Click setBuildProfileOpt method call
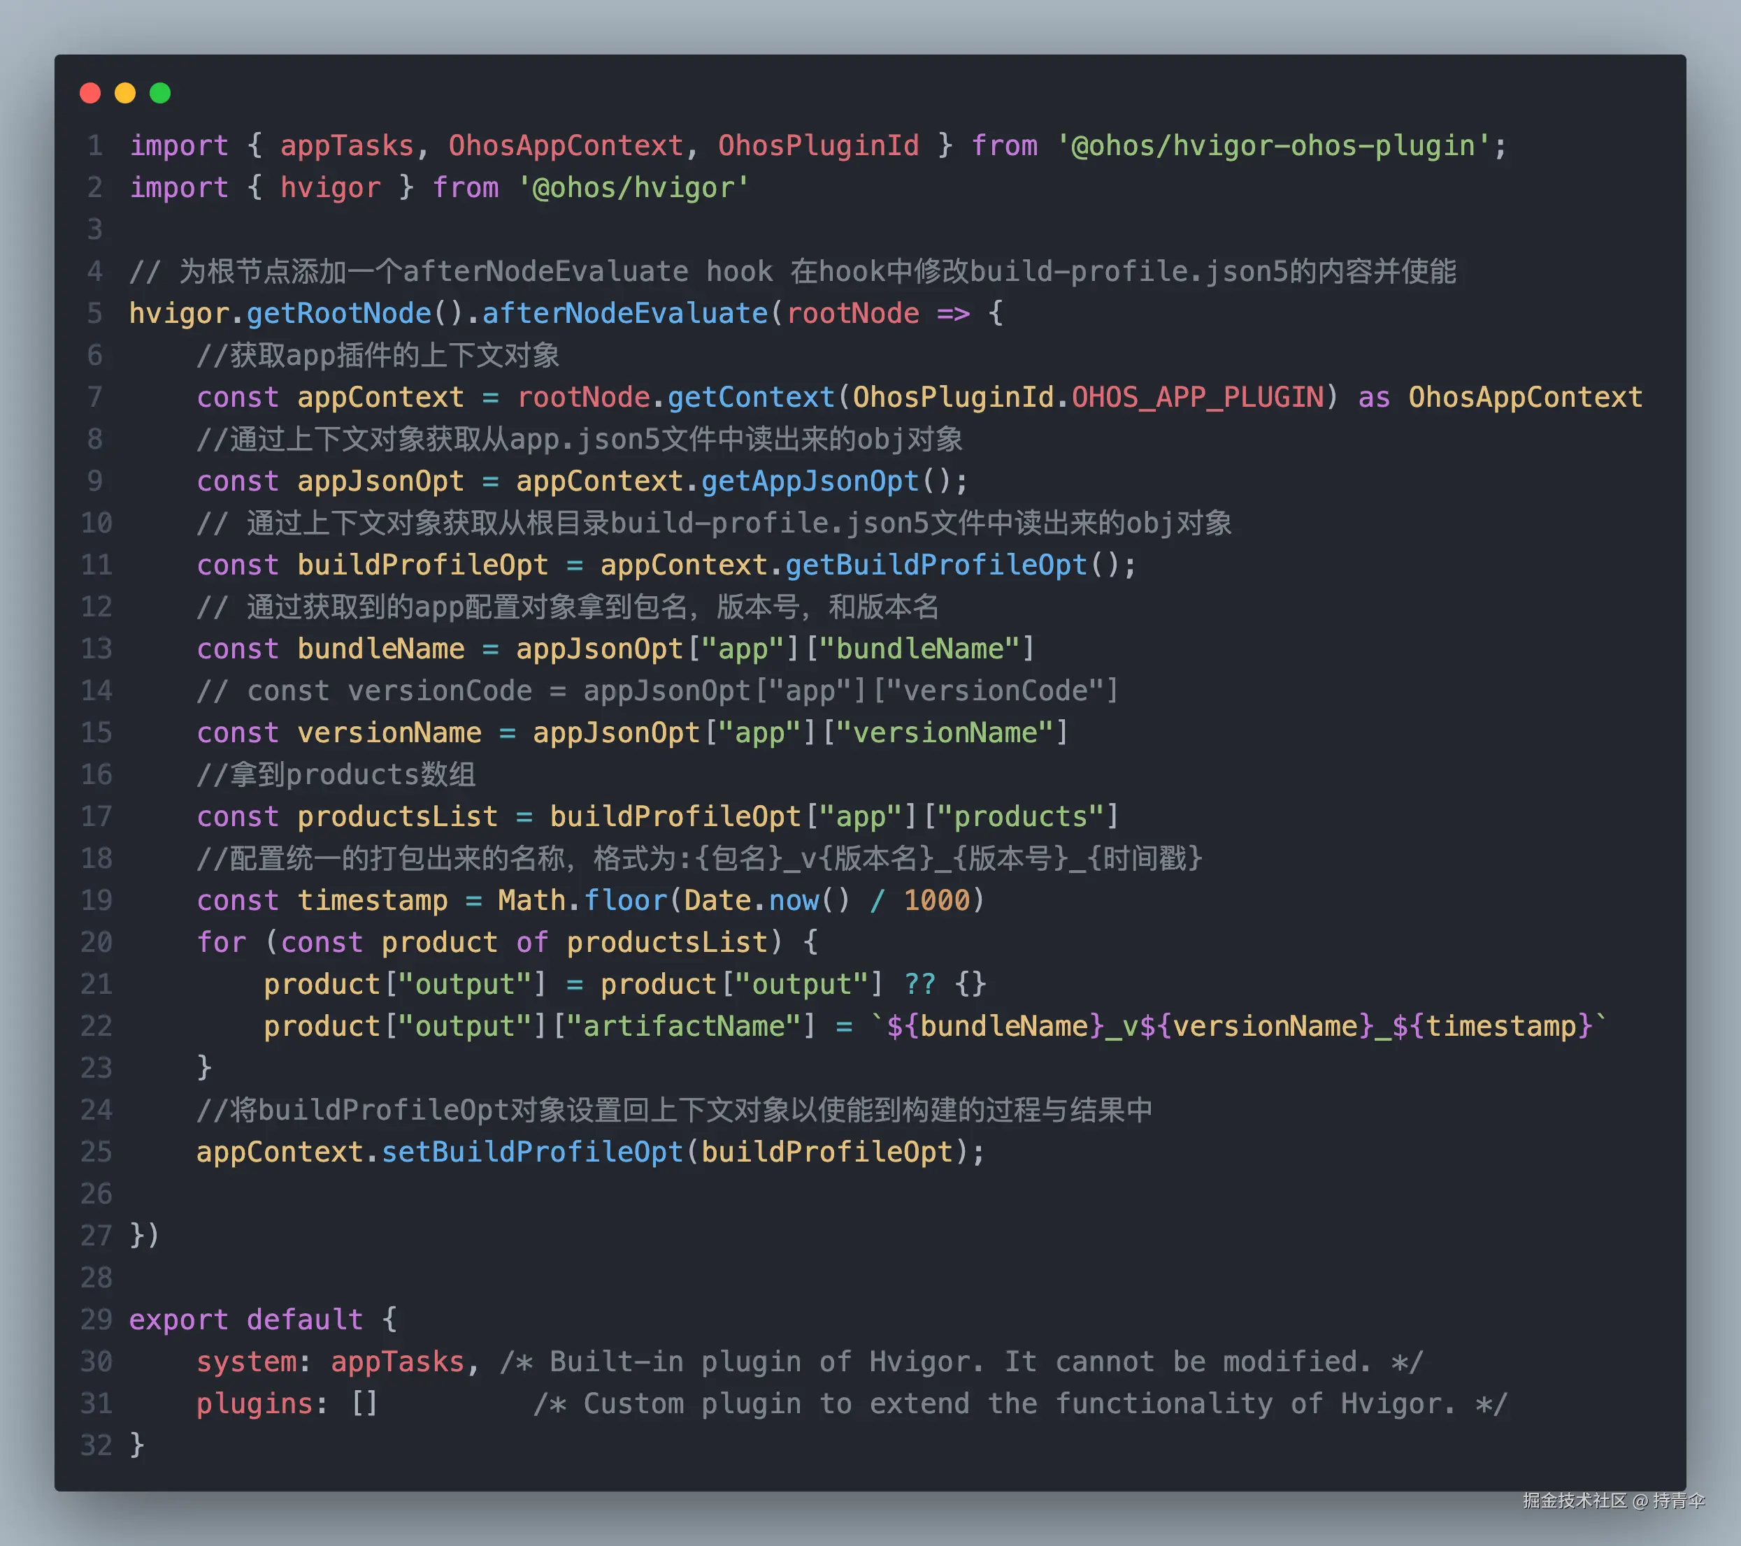This screenshot has height=1546, width=1741. tap(532, 1152)
